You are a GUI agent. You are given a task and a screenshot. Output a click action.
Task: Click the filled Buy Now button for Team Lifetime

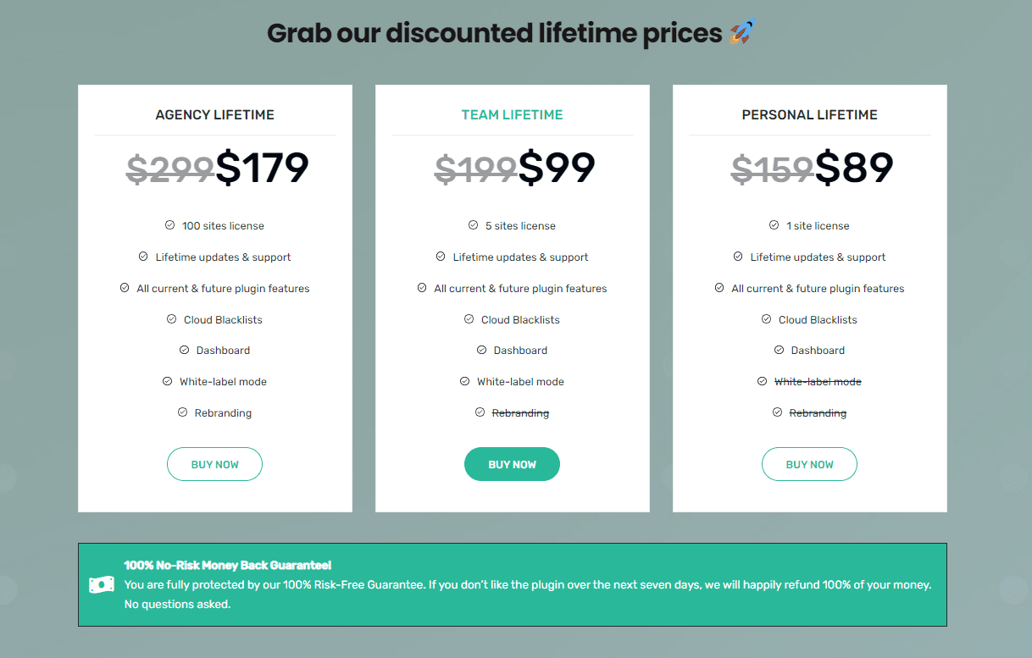[512, 464]
